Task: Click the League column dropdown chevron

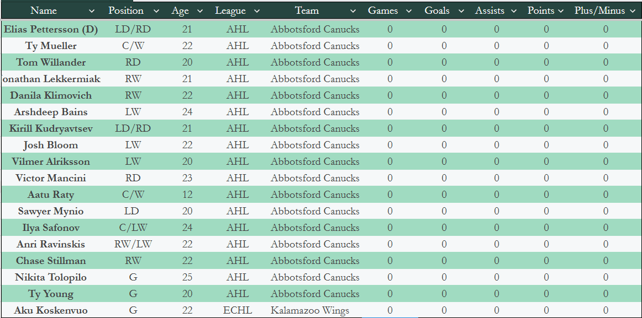Action: click(x=257, y=11)
